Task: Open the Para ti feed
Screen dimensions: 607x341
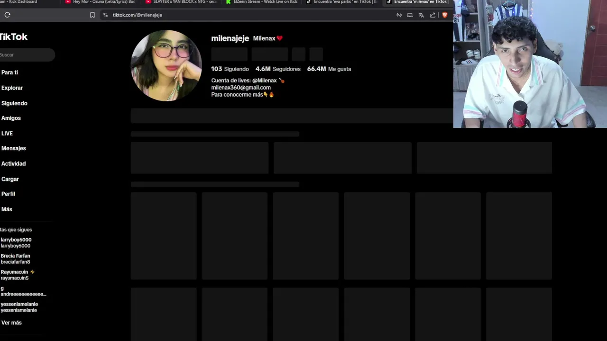Action: (x=9, y=72)
